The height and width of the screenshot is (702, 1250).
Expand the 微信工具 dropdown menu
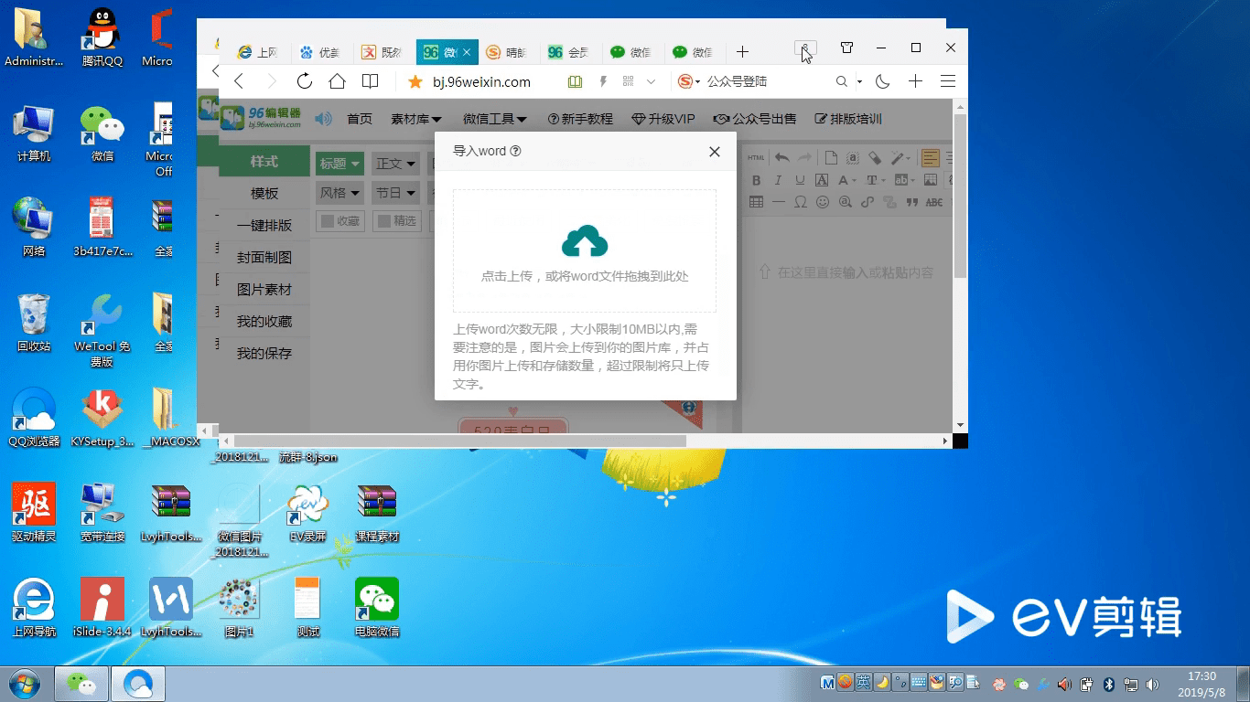tap(495, 119)
